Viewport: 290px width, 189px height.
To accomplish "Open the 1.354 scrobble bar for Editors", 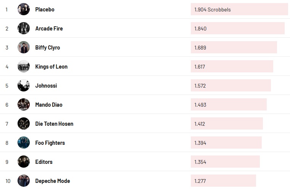I will pos(225,162).
